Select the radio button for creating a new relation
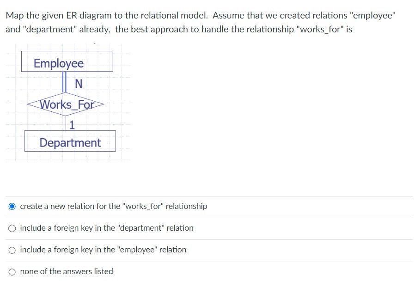This screenshot has width=415, height=288. 12,206
